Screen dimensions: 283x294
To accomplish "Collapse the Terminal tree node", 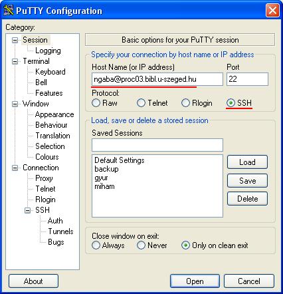I will [x=15, y=61].
